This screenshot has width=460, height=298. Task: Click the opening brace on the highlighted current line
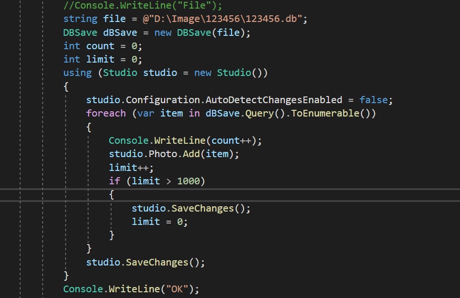[x=112, y=195]
